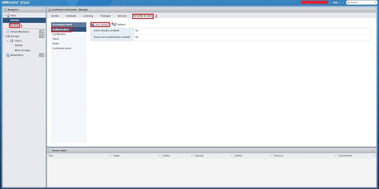Click the Join domain icon button
The width and height of the screenshot is (379, 189).
click(x=93, y=24)
